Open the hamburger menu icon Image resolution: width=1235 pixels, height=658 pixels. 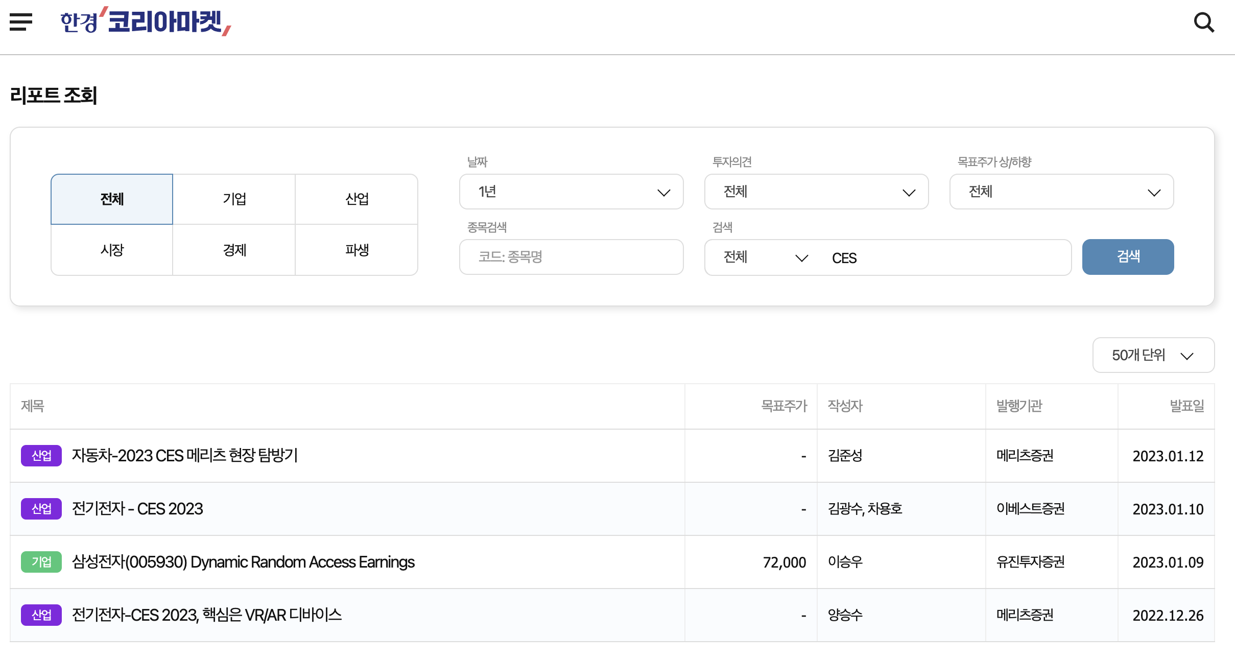click(21, 22)
